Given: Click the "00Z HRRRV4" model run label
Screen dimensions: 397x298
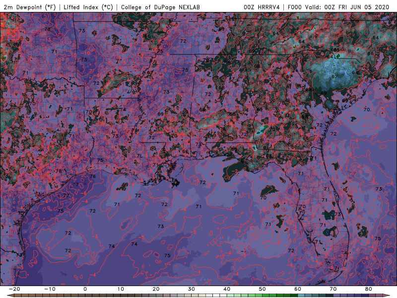Looking at the screenshot, I should coord(262,7).
